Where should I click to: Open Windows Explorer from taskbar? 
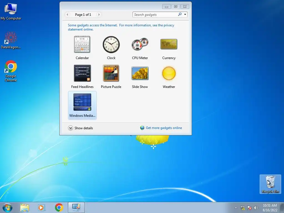pos(25,207)
